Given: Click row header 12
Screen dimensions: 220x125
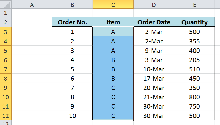Looking at the screenshot, I should tap(5, 116).
